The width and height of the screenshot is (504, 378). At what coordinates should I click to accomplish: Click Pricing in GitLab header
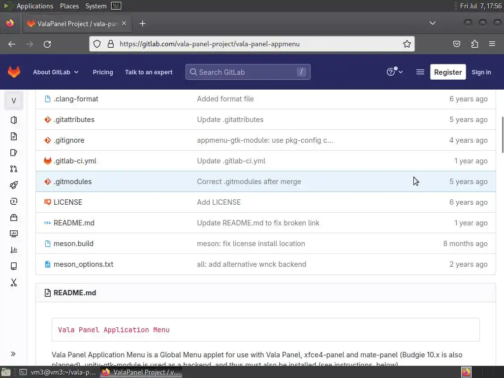pos(103,72)
